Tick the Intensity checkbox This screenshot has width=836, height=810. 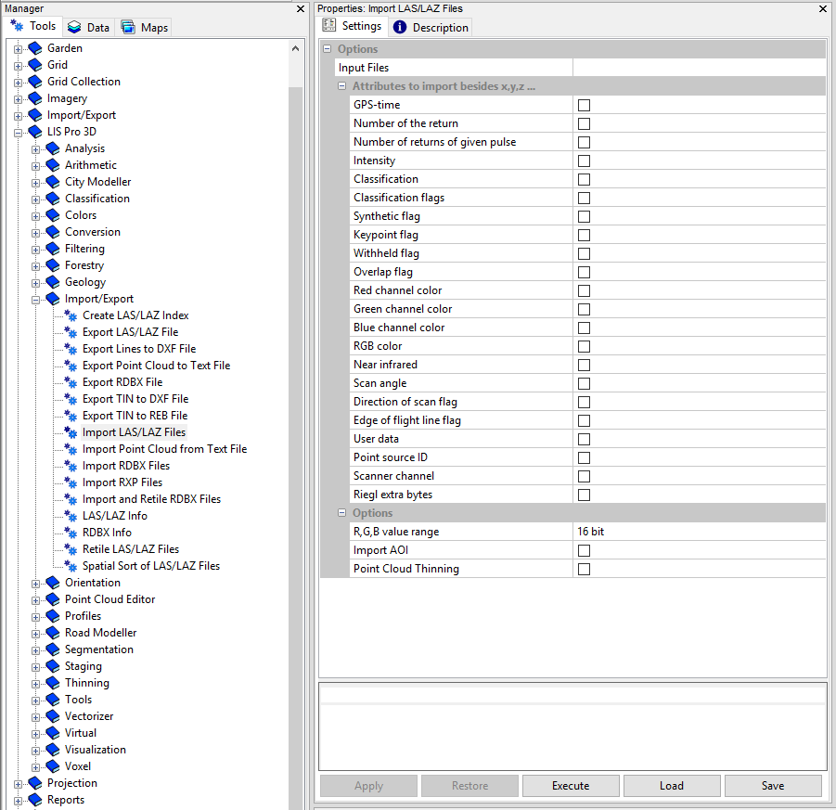click(x=584, y=161)
